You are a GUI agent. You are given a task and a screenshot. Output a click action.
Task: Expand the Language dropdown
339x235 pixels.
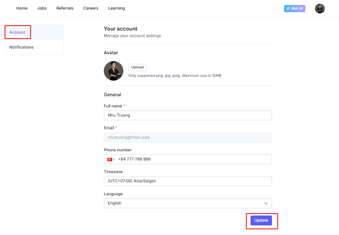188,203
